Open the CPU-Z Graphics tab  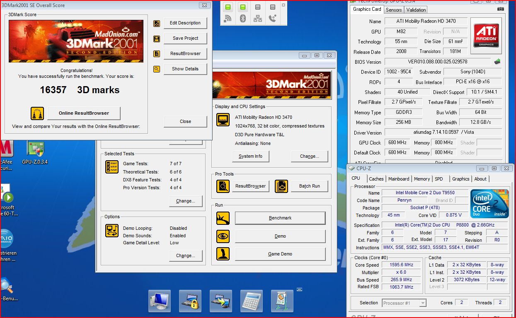click(461, 179)
